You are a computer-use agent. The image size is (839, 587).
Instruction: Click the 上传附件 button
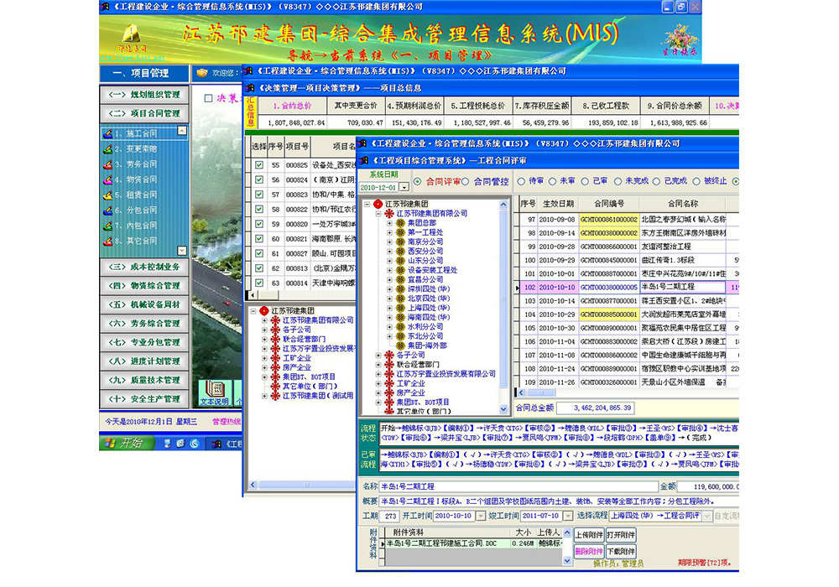[590, 535]
